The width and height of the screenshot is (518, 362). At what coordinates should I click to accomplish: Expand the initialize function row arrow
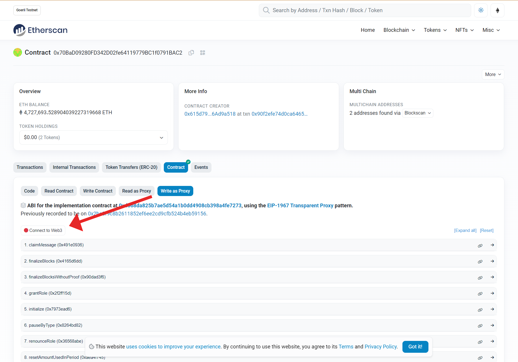click(492, 309)
